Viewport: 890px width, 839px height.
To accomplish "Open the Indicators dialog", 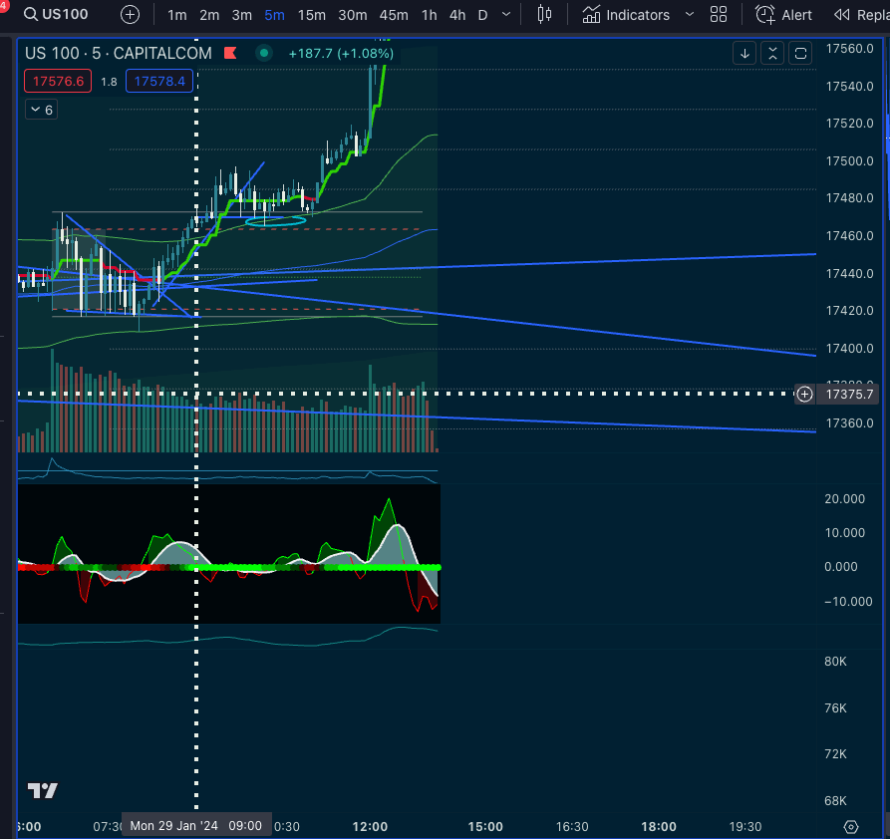I will click(627, 15).
